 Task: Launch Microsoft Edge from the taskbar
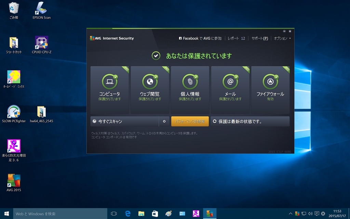click(128, 214)
